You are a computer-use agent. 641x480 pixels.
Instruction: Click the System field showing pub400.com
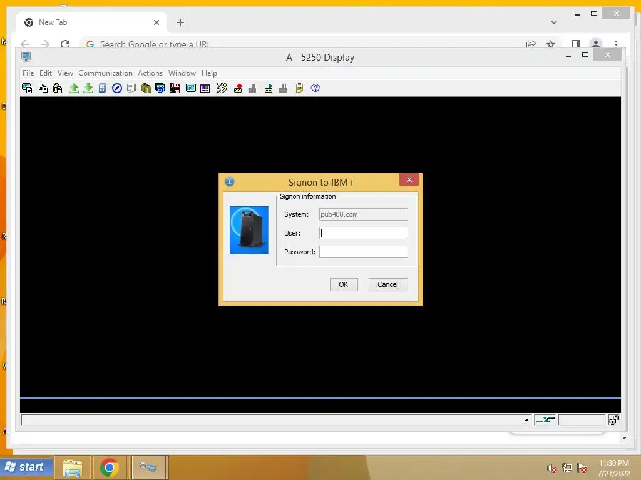click(x=364, y=214)
